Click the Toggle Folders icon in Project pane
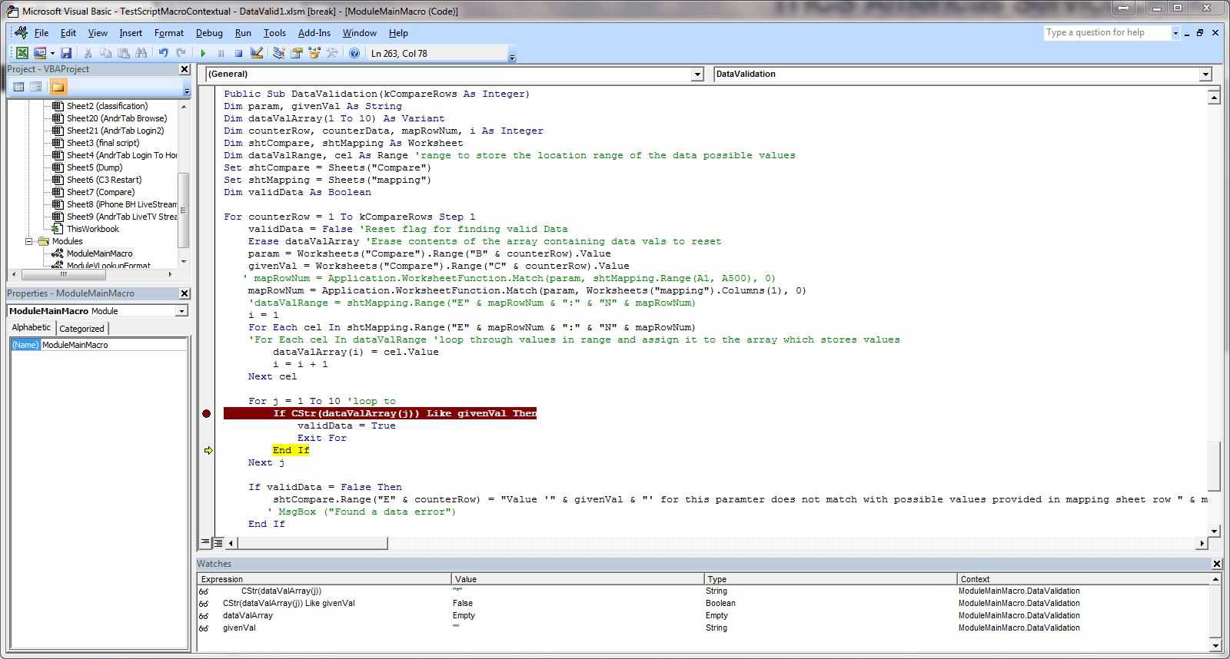Screen dimensions: 1230x659 point(58,87)
